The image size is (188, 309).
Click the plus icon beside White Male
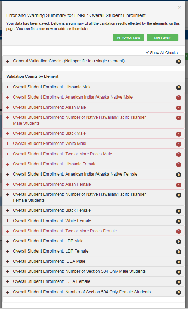coord(8,144)
